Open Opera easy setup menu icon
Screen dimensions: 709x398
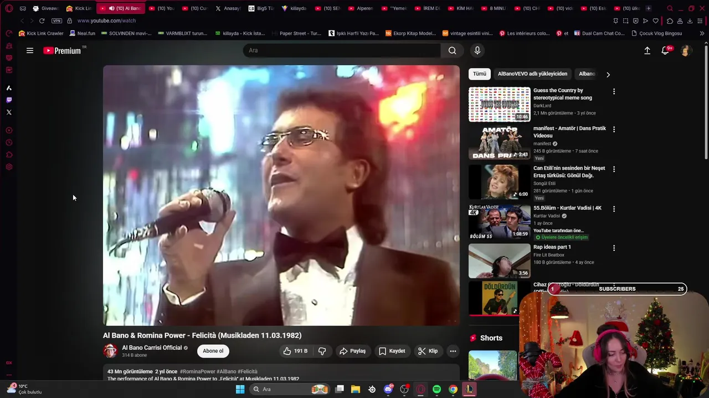pyautogui.click(x=700, y=20)
